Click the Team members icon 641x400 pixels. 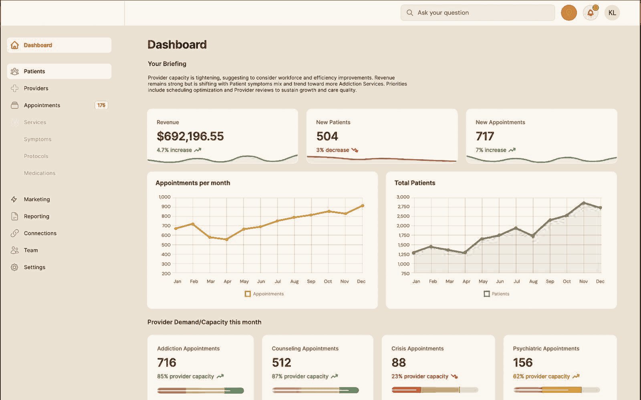pyautogui.click(x=15, y=250)
